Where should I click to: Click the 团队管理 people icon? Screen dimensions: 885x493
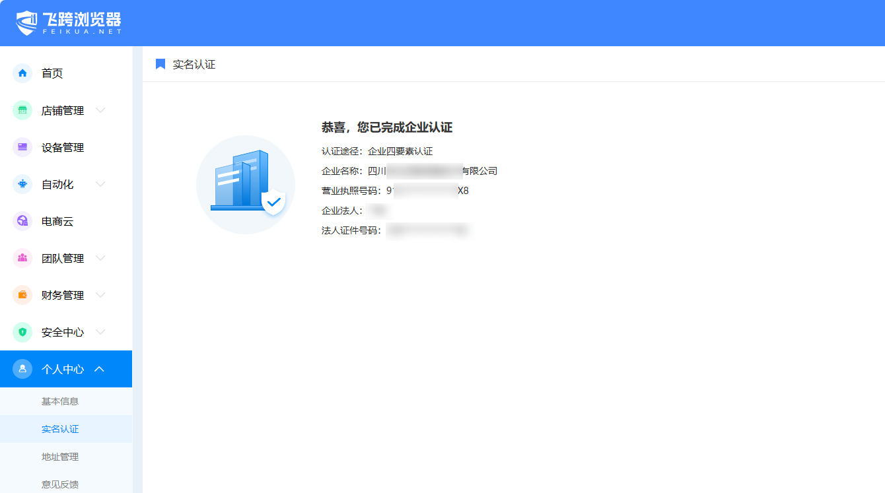tap(22, 258)
